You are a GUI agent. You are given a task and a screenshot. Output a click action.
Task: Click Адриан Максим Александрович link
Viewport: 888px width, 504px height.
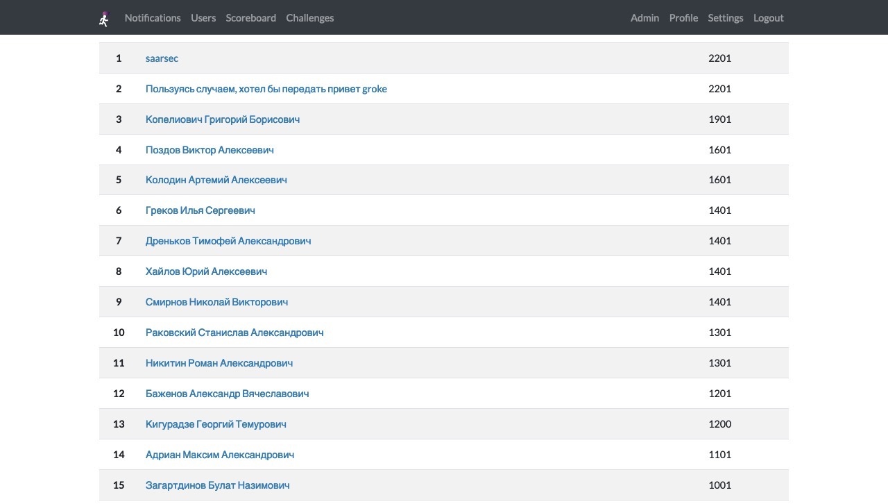pyautogui.click(x=220, y=455)
